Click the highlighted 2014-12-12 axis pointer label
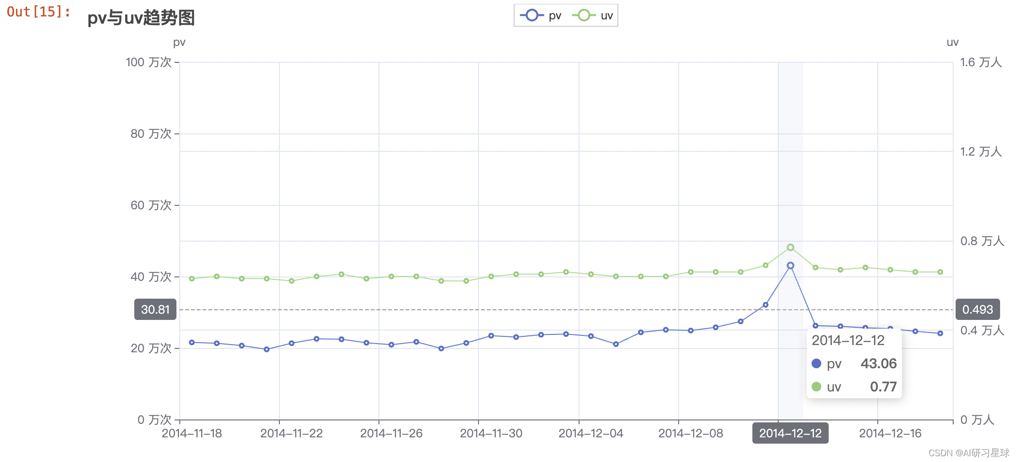1017x462 pixels. pos(790,433)
